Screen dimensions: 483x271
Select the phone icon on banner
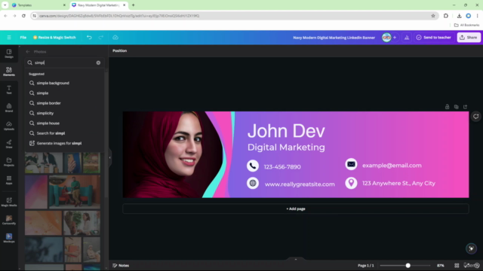point(253,166)
